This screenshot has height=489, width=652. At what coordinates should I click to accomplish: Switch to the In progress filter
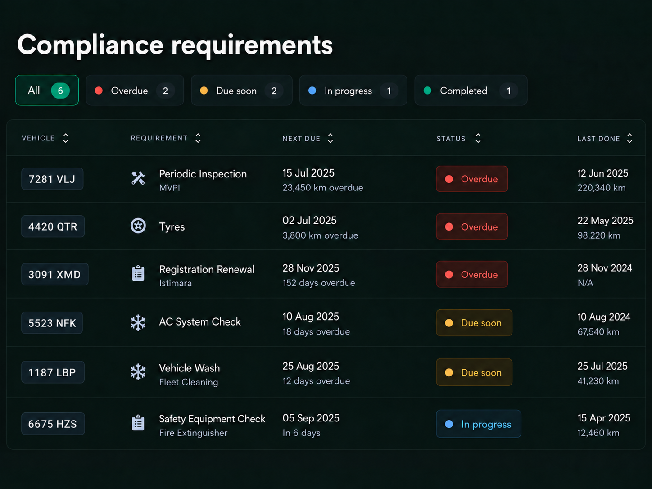pyautogui.click(x=353, y=90)
